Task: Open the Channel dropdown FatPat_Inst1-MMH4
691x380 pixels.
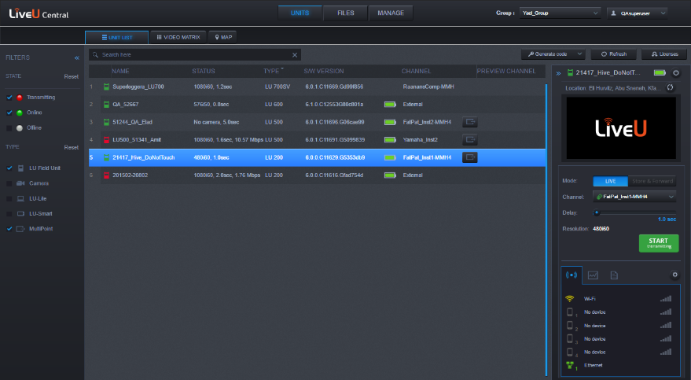Action: (x=634, y=197)
